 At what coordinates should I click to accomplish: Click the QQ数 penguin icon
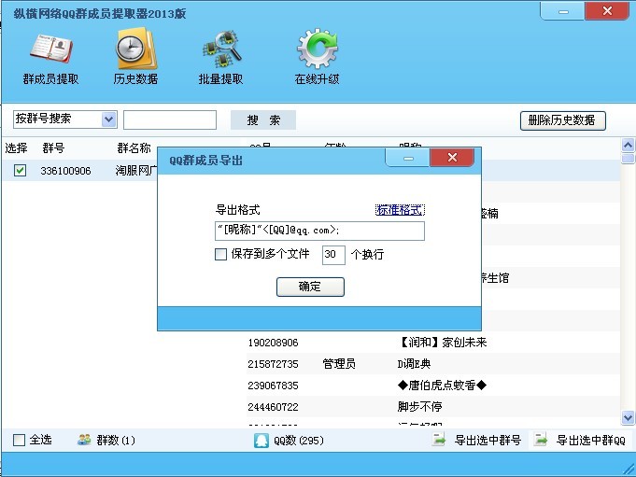[x=261, y=440]
